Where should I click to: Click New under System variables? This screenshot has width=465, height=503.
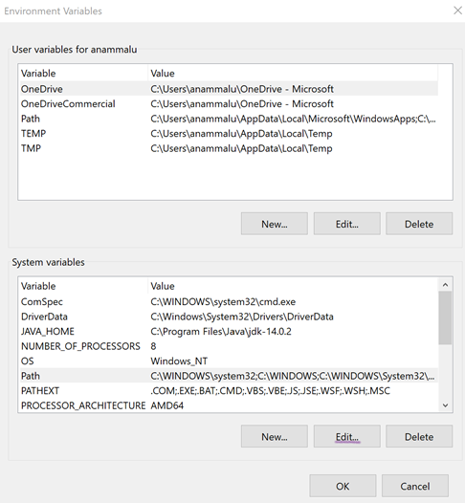(275, 436)
